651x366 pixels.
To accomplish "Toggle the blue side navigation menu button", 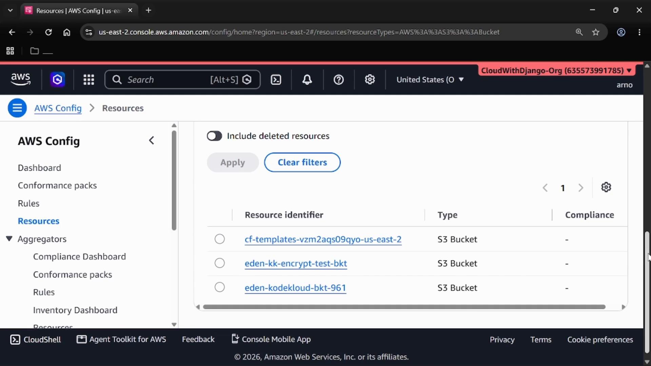I will [x=17, y=108].
